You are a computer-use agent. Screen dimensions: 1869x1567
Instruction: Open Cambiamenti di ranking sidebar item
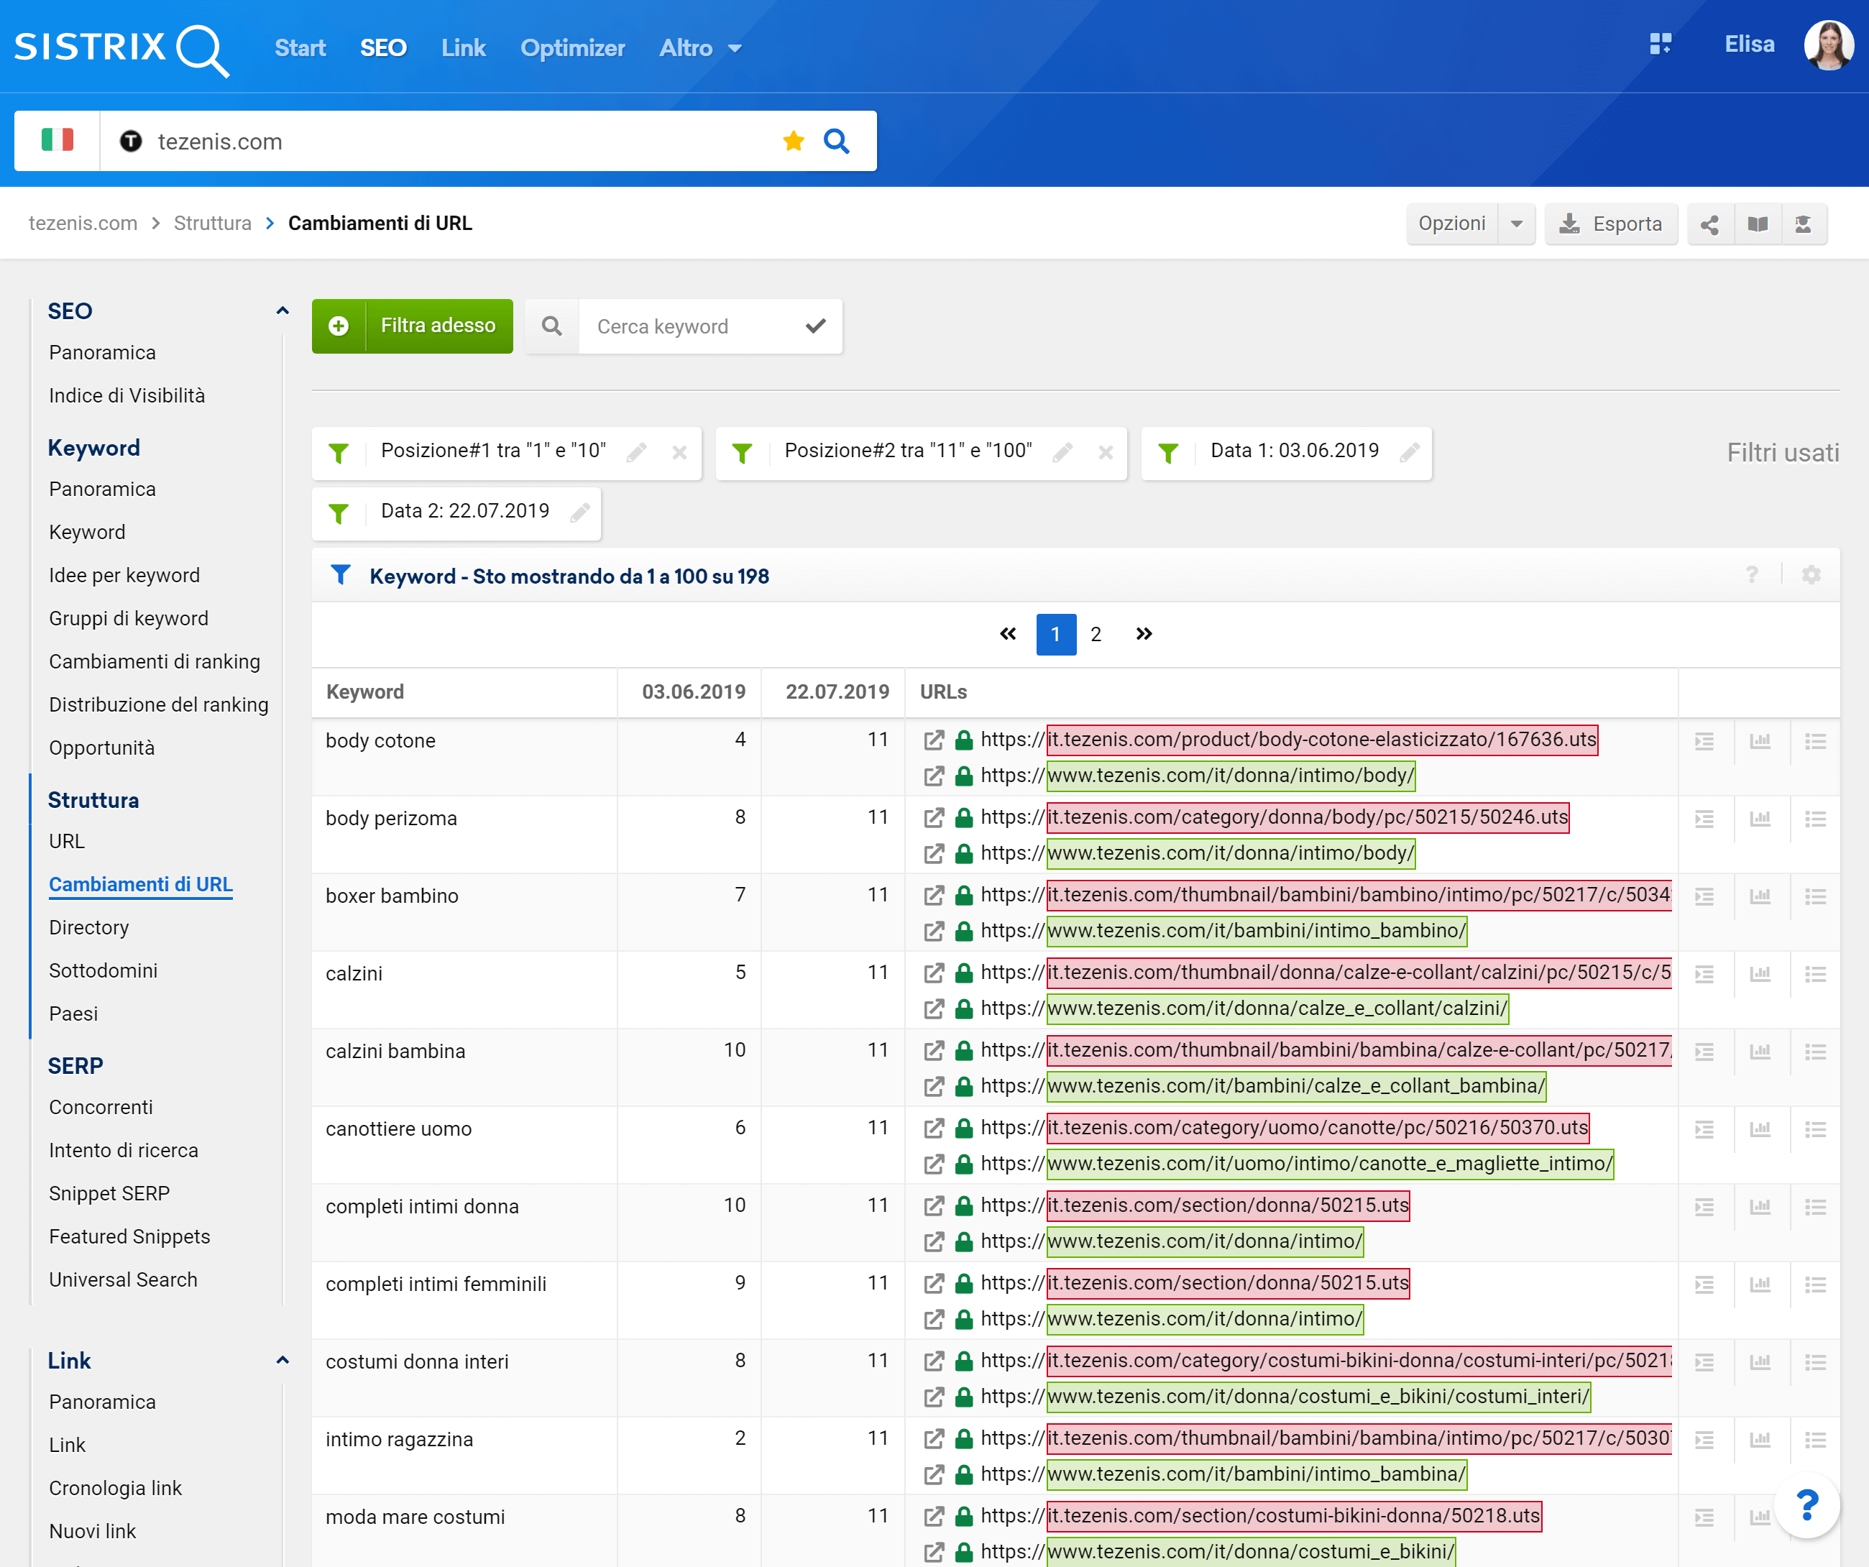[155, 662]
